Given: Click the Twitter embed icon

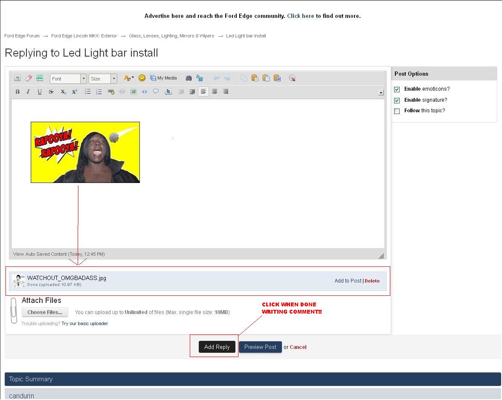Looking at the screenshot, I should pos(168,91).
